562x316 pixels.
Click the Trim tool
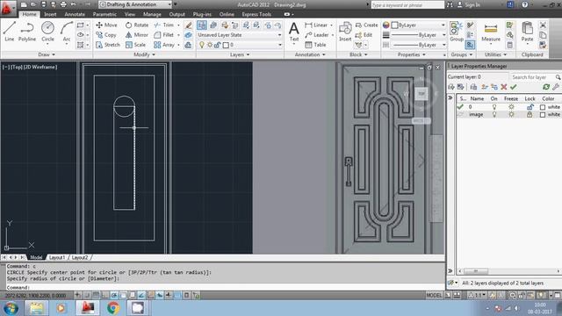click(164, 25)
